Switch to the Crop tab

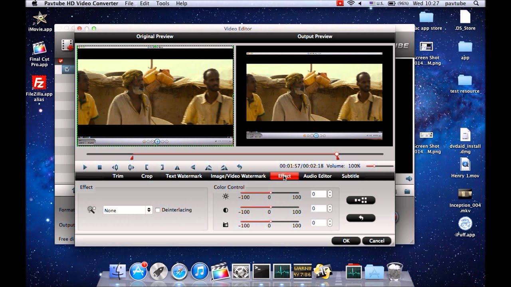pos(147,176)
